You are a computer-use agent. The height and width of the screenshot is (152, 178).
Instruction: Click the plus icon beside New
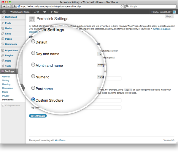(x=52, y=12)
